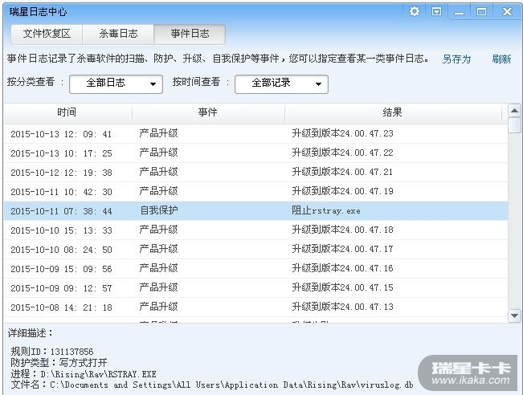Switch to the 文件恢复区 tab
The width and height of the screenshot is (523, 395).
point(47,34)
